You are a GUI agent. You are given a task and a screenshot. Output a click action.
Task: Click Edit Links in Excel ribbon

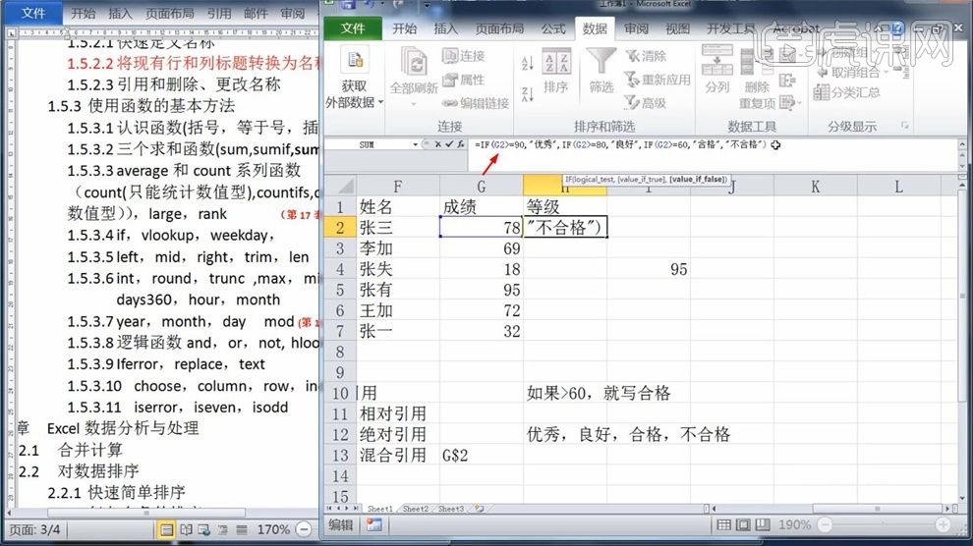click(x=476, y=103)
